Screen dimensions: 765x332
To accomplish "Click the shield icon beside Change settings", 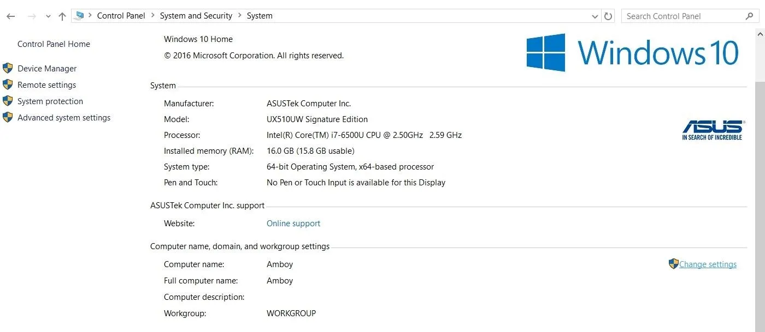I will click(673, 264).
